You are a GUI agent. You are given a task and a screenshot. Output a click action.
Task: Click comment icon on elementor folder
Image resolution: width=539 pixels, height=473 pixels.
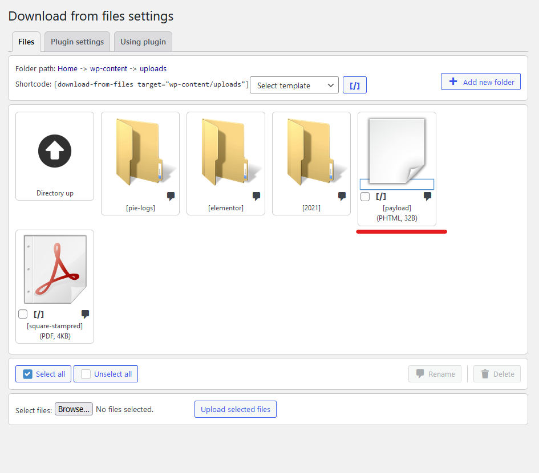pyautogui.click(x=257, y=196)
